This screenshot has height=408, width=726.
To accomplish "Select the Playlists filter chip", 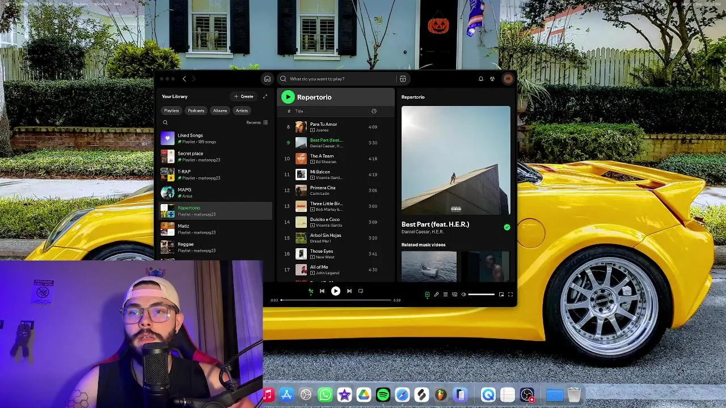I will coord(171,110).
